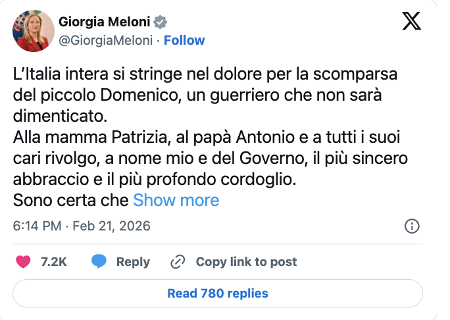
Task: Open the Giorgia Meloni display name
Action: [113, 22]
